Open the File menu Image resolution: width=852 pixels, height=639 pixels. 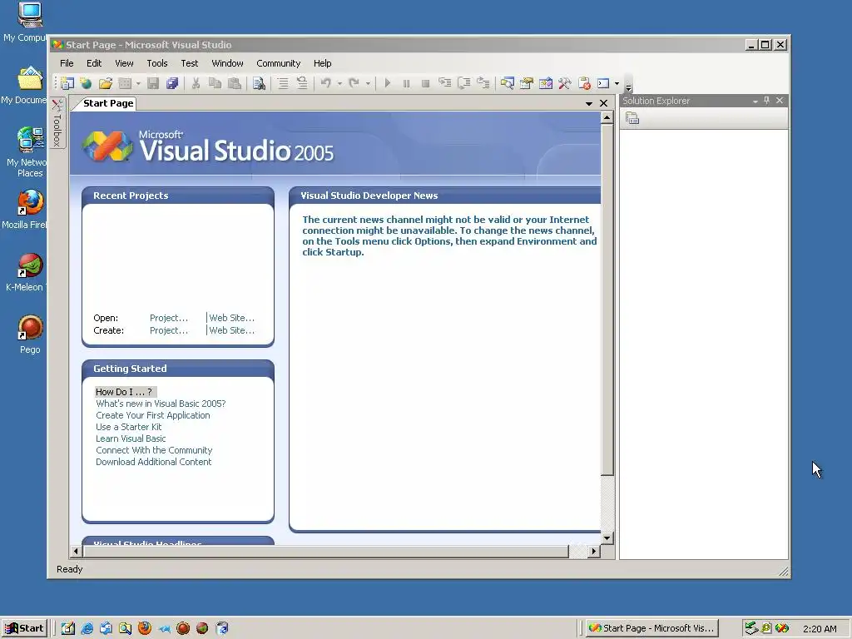67,63
